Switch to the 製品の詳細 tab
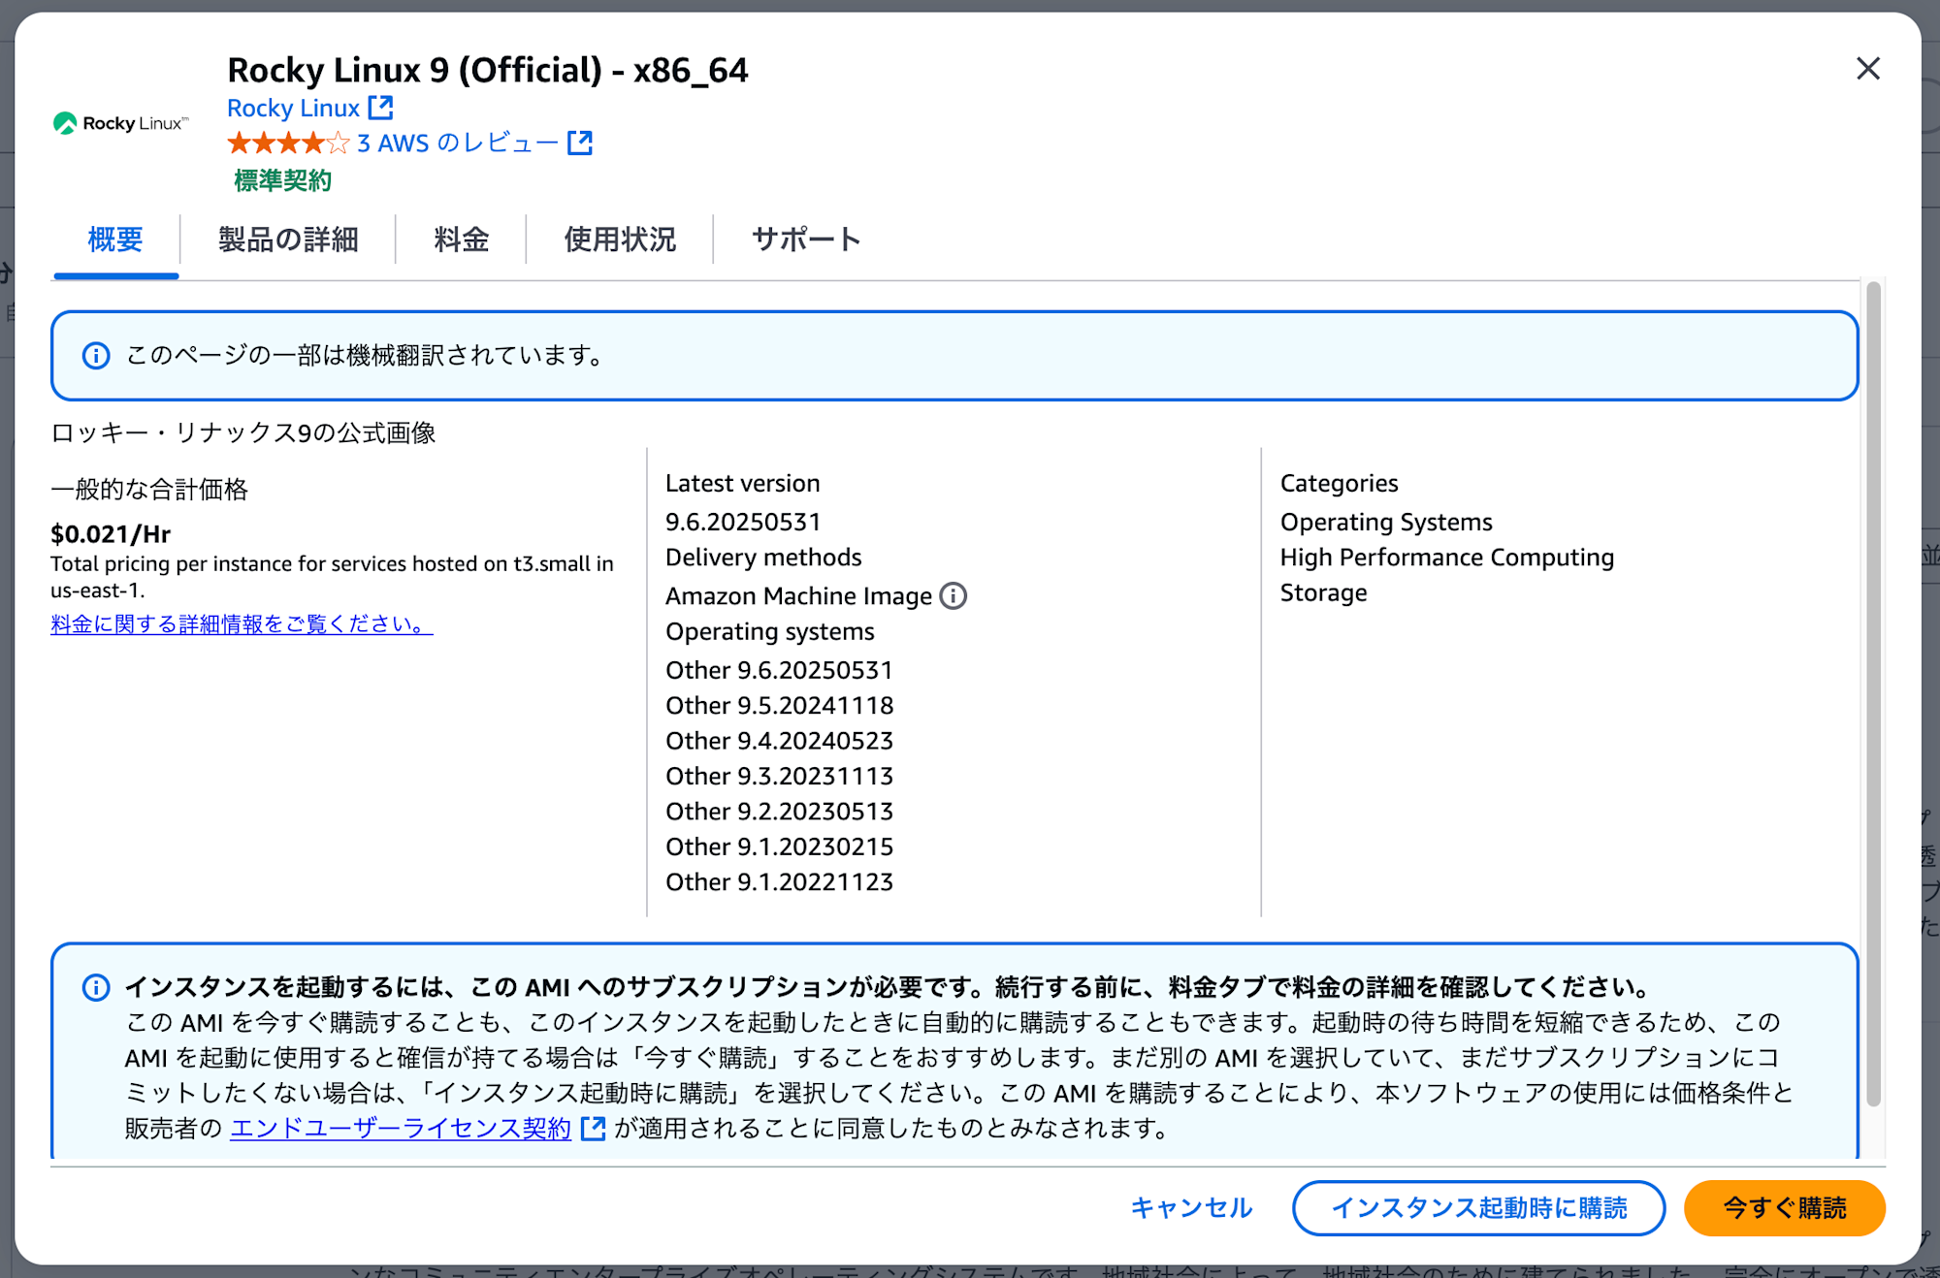 click(x=288, y=240)
